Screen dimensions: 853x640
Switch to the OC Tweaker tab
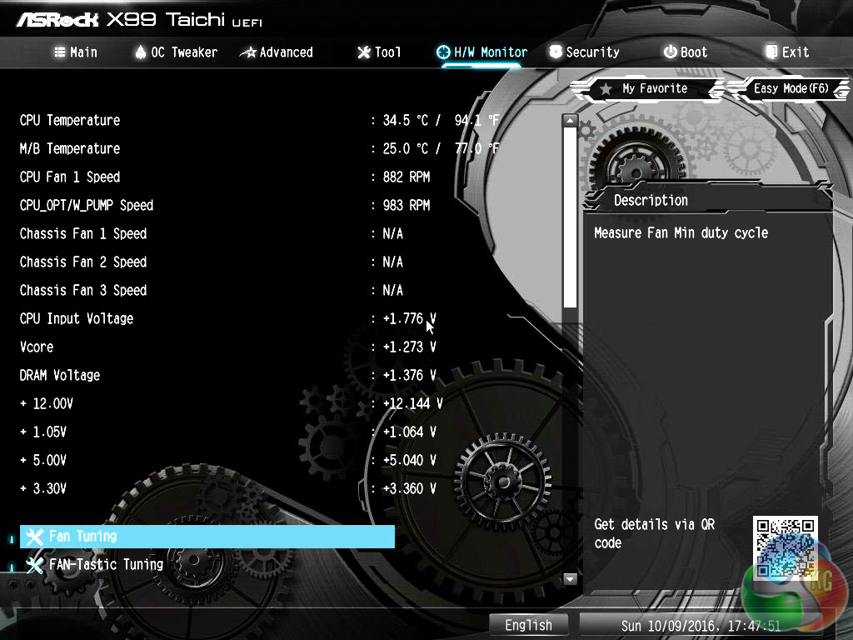click(177, 52)
